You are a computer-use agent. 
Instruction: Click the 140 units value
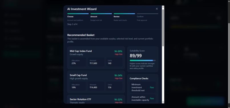tap(109, 63)
